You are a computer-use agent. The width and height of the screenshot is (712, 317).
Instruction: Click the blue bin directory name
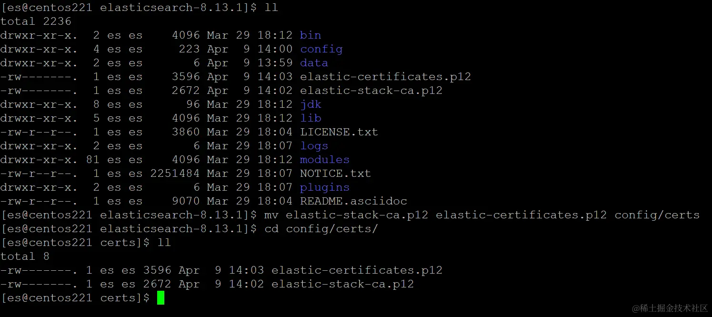[x=310, y=35]
